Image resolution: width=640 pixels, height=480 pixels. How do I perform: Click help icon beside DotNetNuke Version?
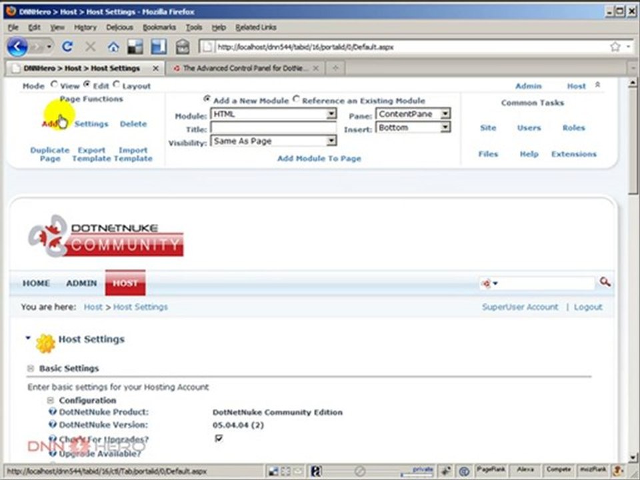click(52, 425)
